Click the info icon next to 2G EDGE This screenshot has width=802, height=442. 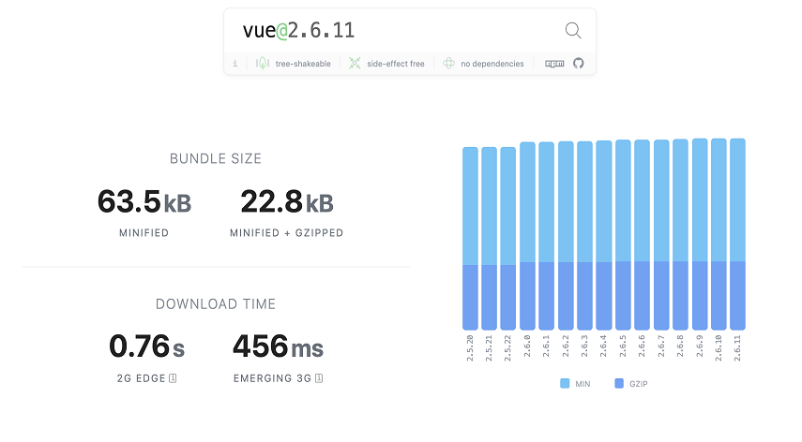[x=173, y=378]
